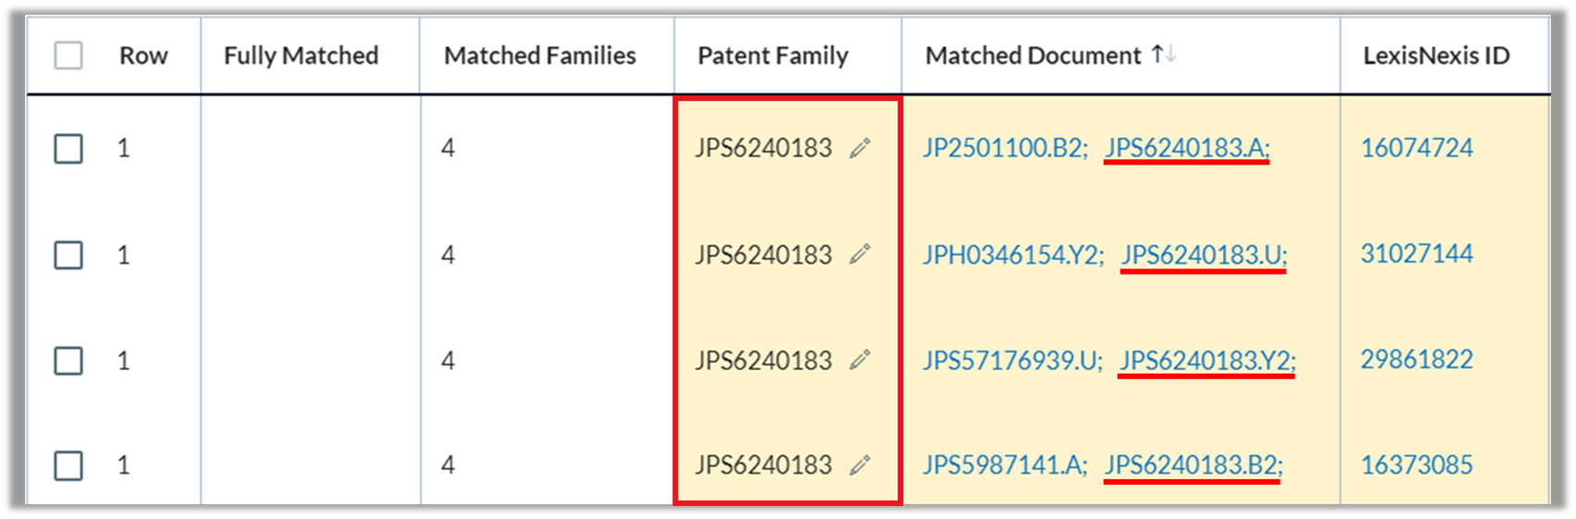Open JPS6240183.Y2 matched document
The width and height of the screenshot is (1576, 519).
coord(1207,360)
